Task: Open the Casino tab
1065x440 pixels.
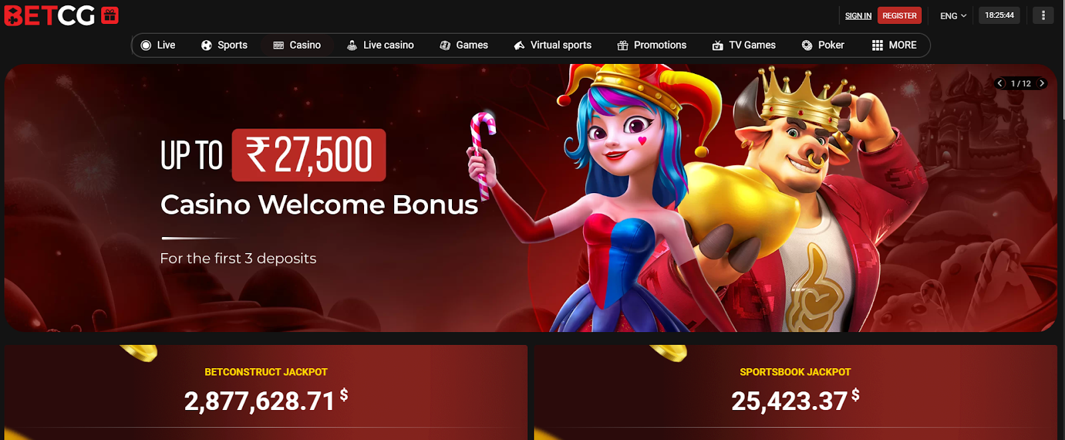Action: pos(297,45)
